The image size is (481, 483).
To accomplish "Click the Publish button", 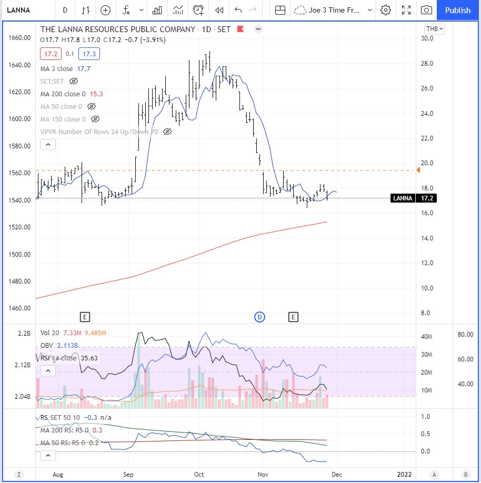I will 458,10.
